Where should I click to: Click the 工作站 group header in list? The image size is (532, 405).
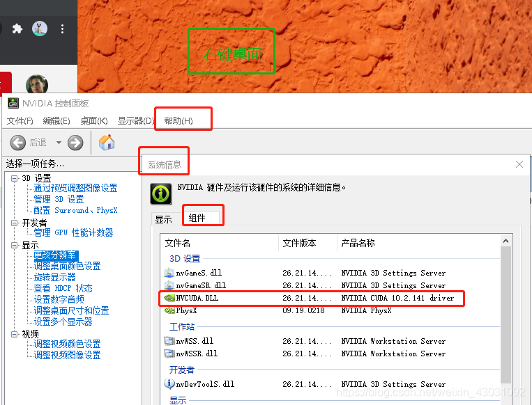[x=182, y=327]
